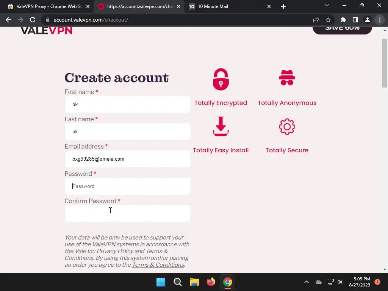Click the volume speaker tray icon
The height and width of the screenshot is (291, 388).
coord(339,282)
